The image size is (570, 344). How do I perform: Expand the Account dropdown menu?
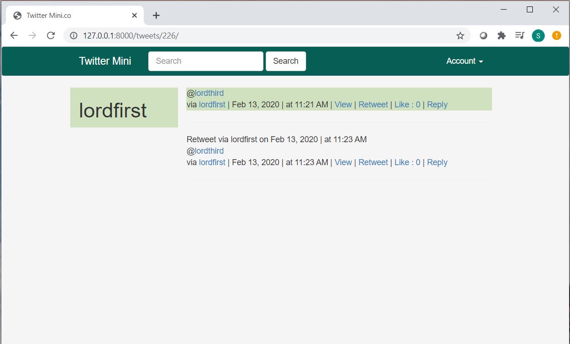pos(464,61)
